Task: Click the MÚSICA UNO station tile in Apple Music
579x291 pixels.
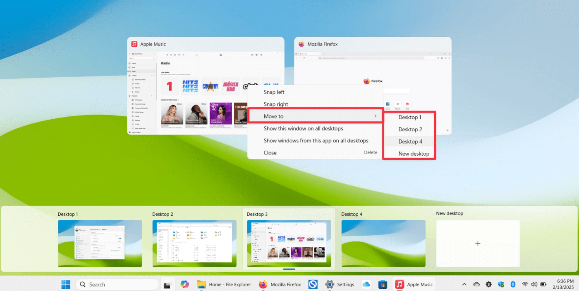Action: (230, 87)
